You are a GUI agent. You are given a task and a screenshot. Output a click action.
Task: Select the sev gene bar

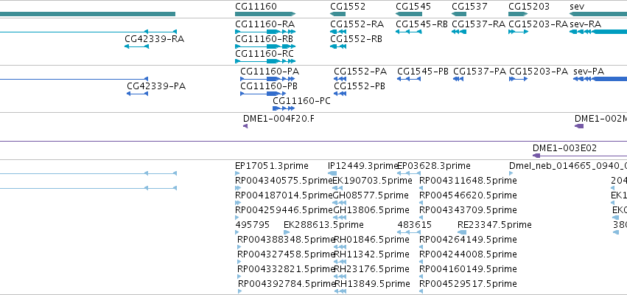598,14
